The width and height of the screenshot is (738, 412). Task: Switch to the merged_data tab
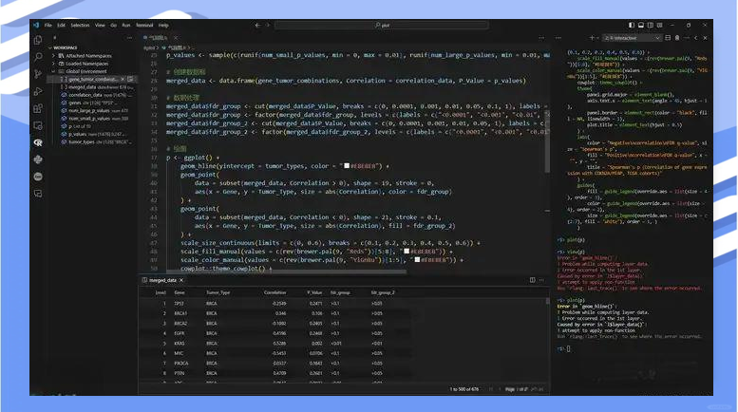click(x=164, y=281)
